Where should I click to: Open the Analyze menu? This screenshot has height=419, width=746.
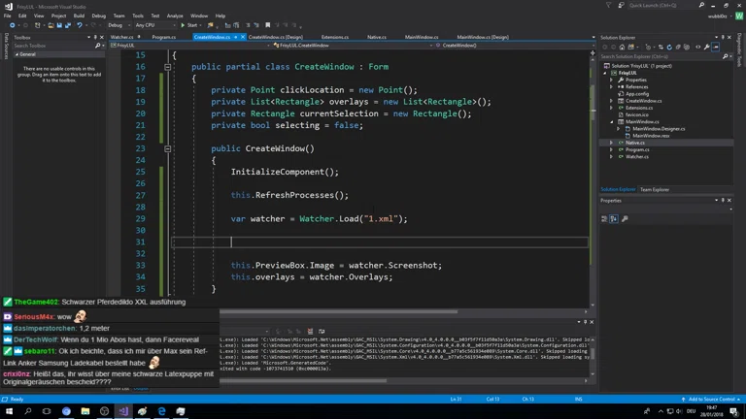[175, 16]
